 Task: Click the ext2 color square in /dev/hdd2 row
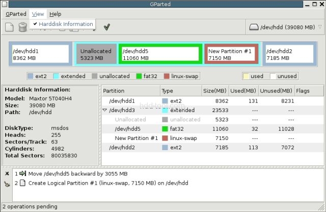point(165,148)
